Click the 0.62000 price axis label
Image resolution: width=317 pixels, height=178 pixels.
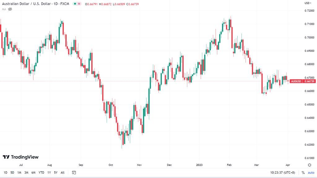click(309, 145)
